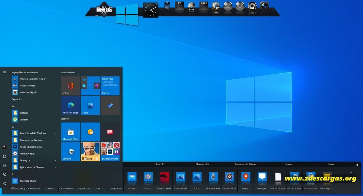The width and height of the screenshot is (363, 196).
Task: Open the Entretenimiento folder tile
Action: pyautogui.click(x=110, y=152)
